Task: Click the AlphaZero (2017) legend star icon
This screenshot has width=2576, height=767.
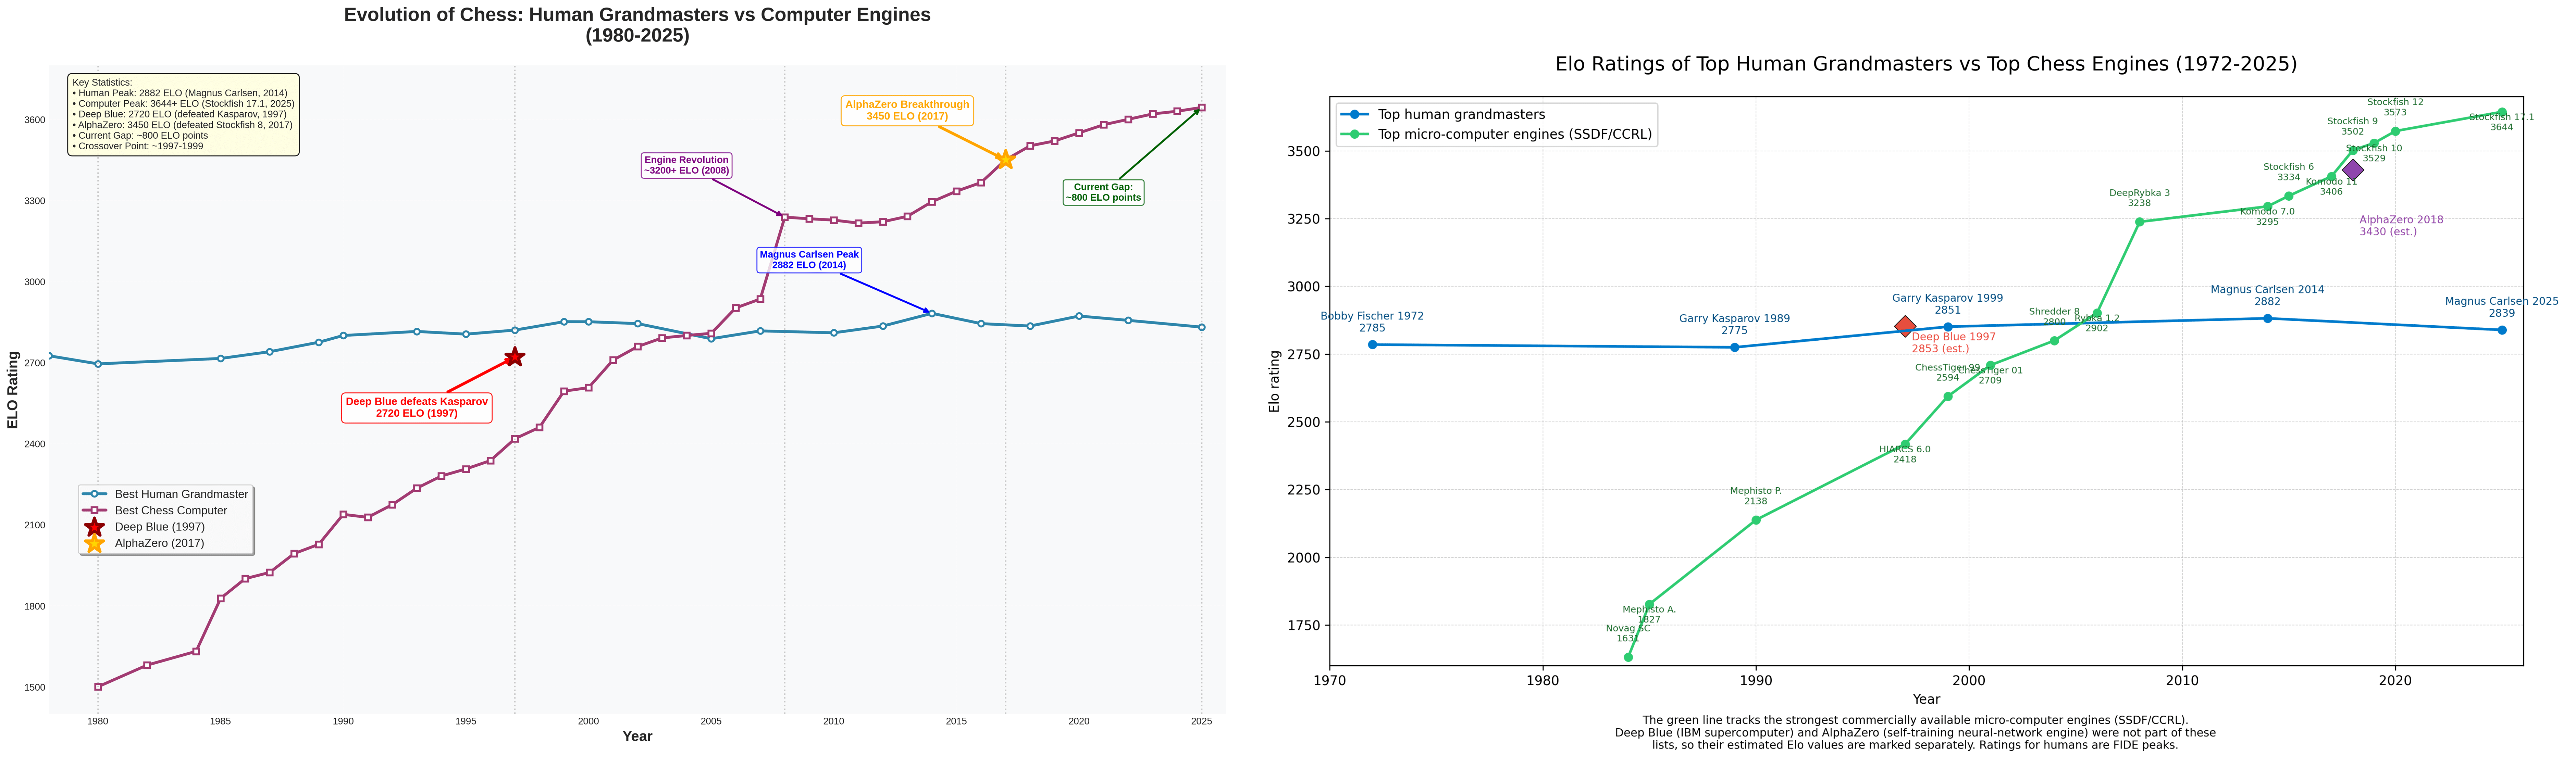Action: tap(94, 543)
